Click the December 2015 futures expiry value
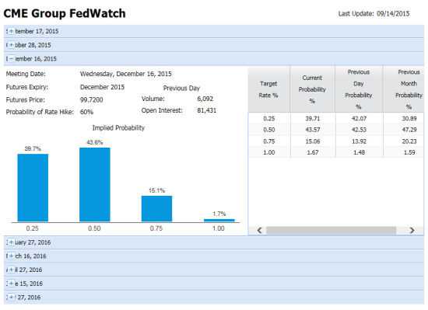 (x=102, y=87)
